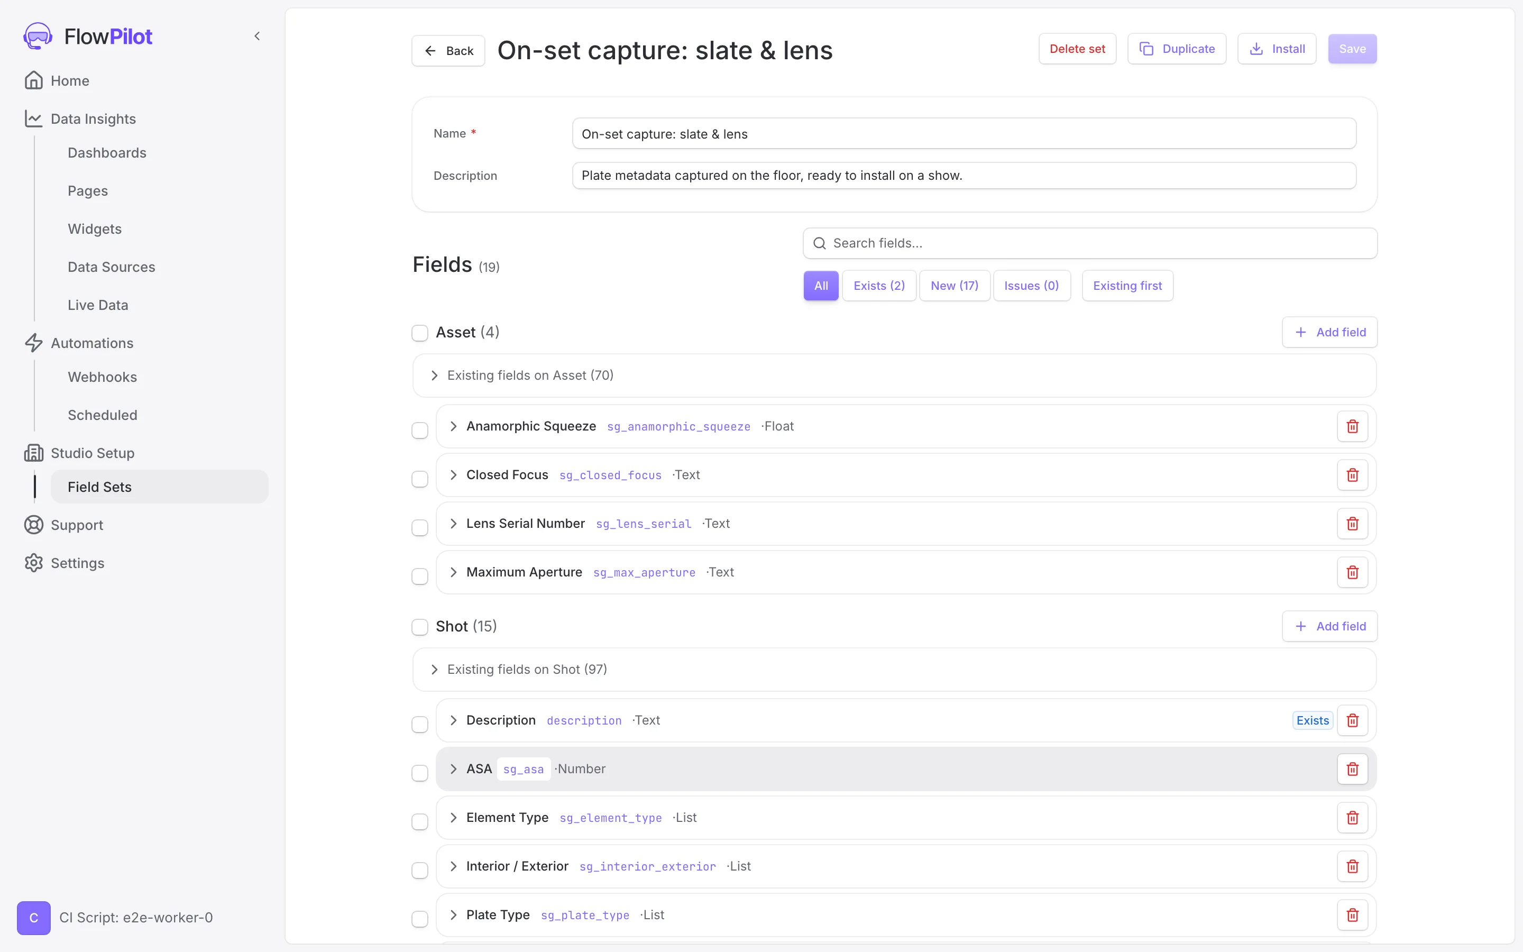Image resolution: width=1523 pixels, height=952 pixels.
Task: Show All fields filter
Action: (821, 286)
